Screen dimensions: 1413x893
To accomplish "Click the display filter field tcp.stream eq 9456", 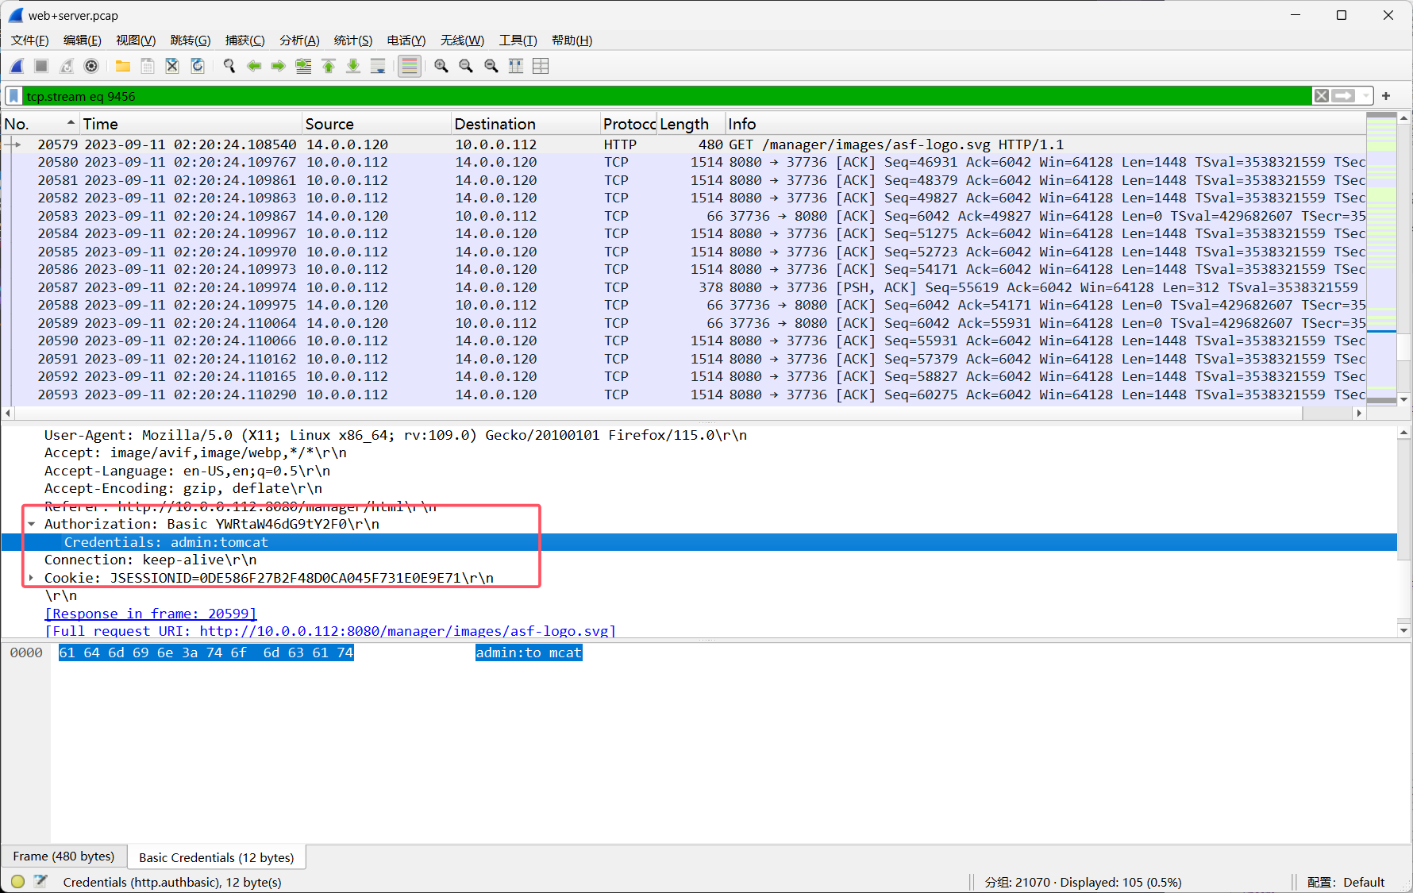I will 667,96.
